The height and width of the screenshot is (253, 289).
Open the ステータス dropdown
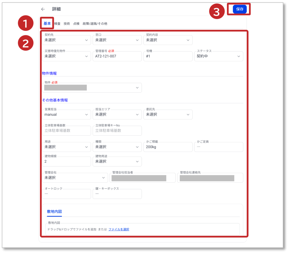[x=218, y=56]
